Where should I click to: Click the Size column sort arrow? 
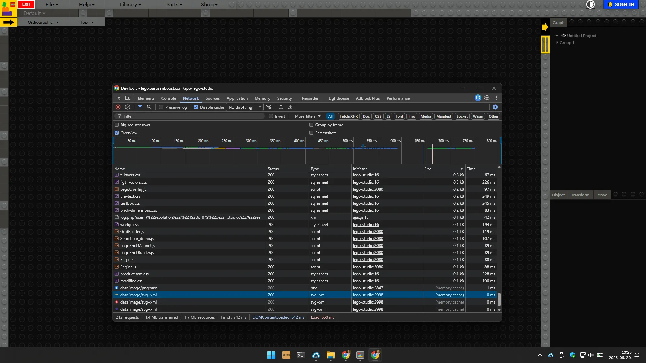(462, 169)
